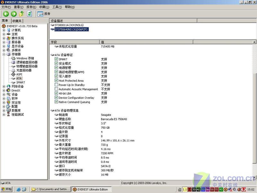Toggle the 安全模式 checkbox
257x193 pixels.
[57, 63]
